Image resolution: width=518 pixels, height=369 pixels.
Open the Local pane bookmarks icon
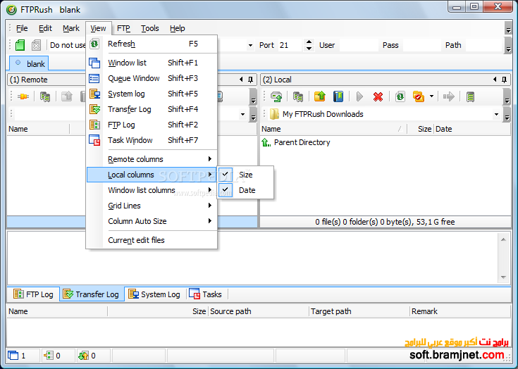(x=338, y=96)
